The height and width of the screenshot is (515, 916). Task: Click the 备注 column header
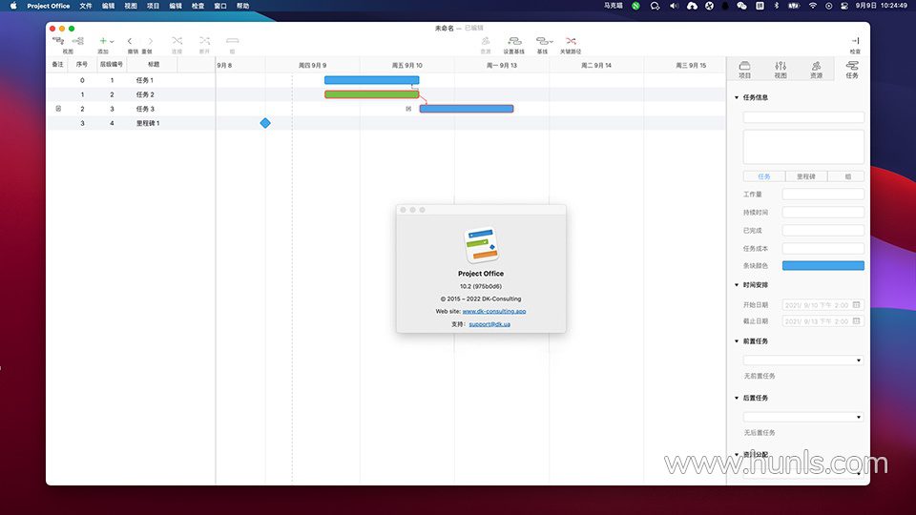[x=57, y=64]
